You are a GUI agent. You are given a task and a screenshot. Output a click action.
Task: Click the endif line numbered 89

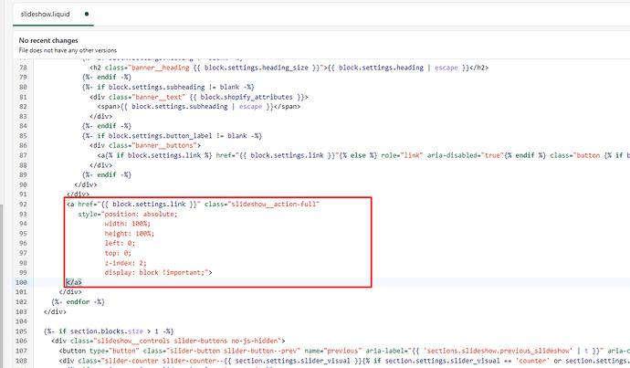tap(107, 174)
